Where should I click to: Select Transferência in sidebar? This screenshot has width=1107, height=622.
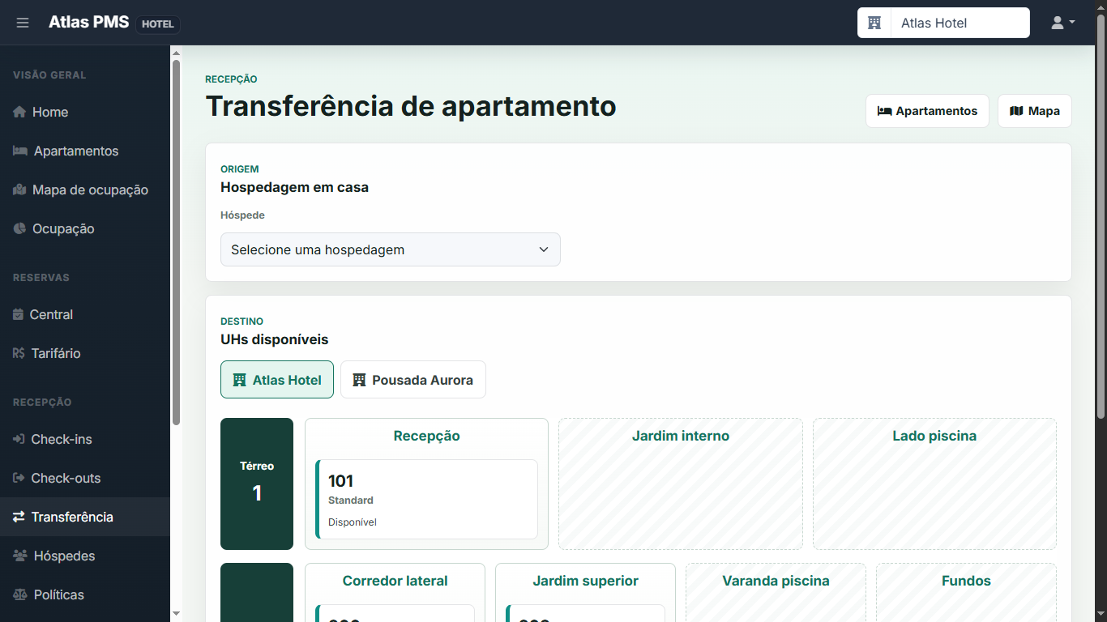85,517
